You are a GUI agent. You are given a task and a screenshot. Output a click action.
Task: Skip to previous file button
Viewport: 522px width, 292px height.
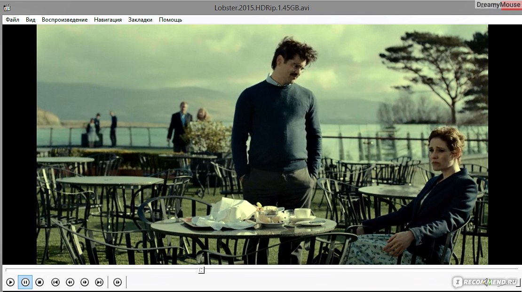point(55,282)
